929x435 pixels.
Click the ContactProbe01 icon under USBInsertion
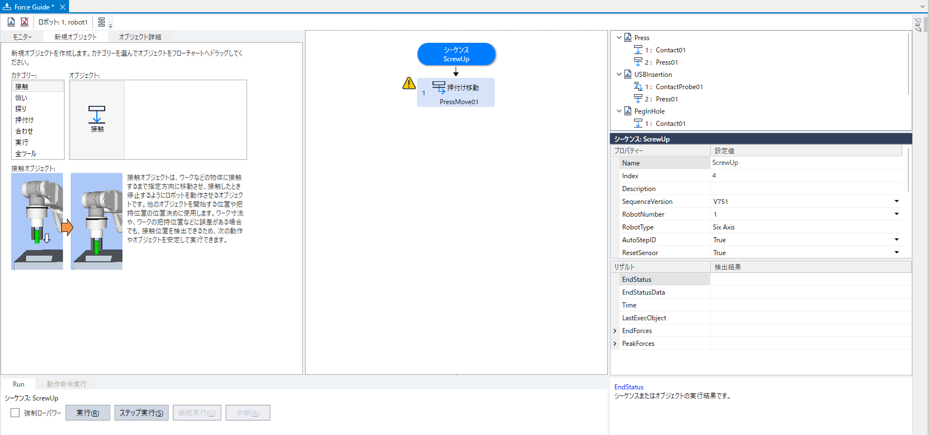tap(638, 87)
